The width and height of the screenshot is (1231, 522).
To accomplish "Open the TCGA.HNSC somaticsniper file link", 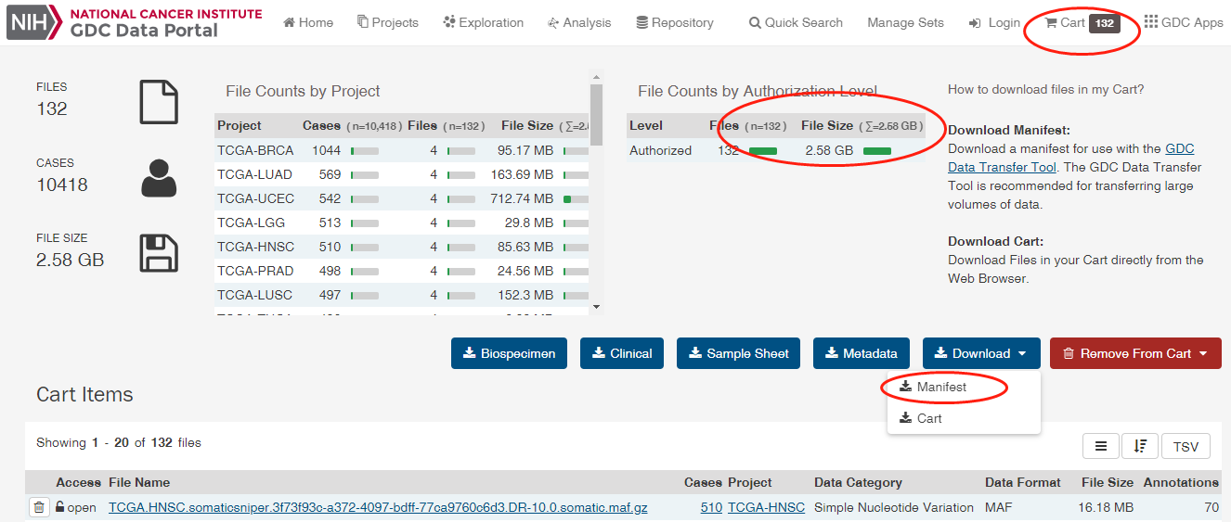I will [378, 507].
